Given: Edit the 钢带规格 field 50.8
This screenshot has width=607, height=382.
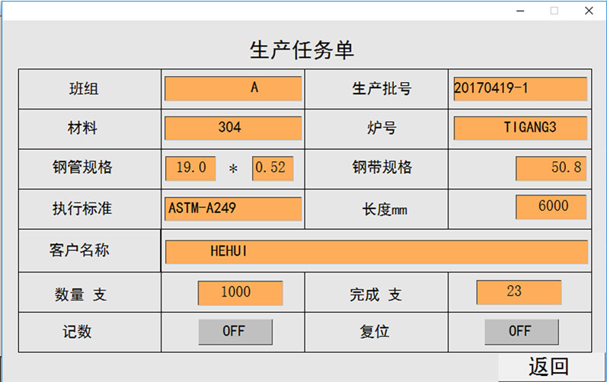Looking at the screenshot, I should pyautogui.click(x=551, y=168).
